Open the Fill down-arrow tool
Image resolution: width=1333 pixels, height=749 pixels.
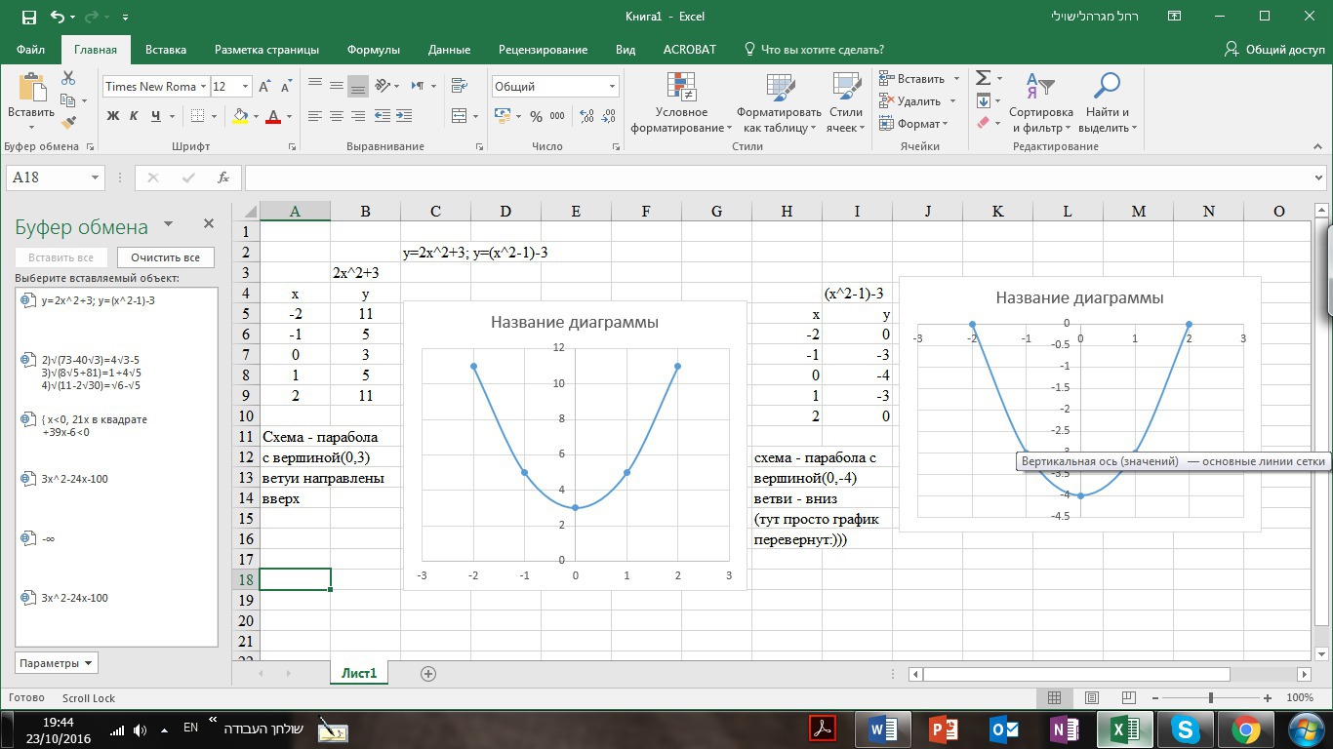click(984, 100)
